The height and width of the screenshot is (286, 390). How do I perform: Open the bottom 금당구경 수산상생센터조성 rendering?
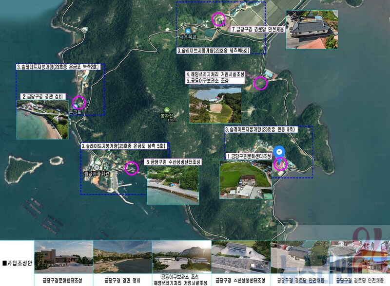(x=241, y=258)
